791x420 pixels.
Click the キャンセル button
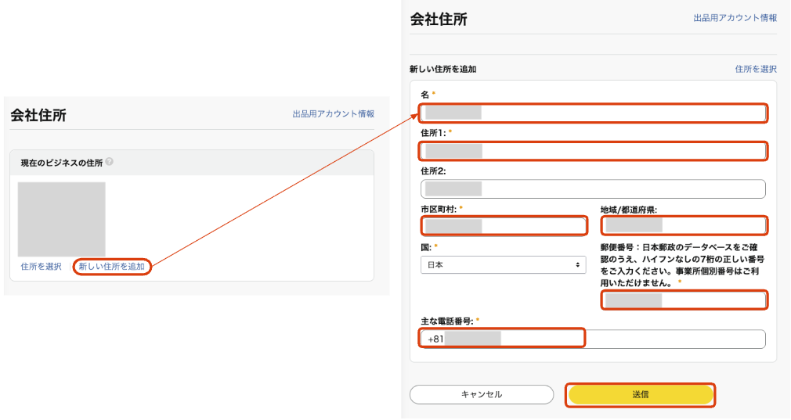point(482,395)
